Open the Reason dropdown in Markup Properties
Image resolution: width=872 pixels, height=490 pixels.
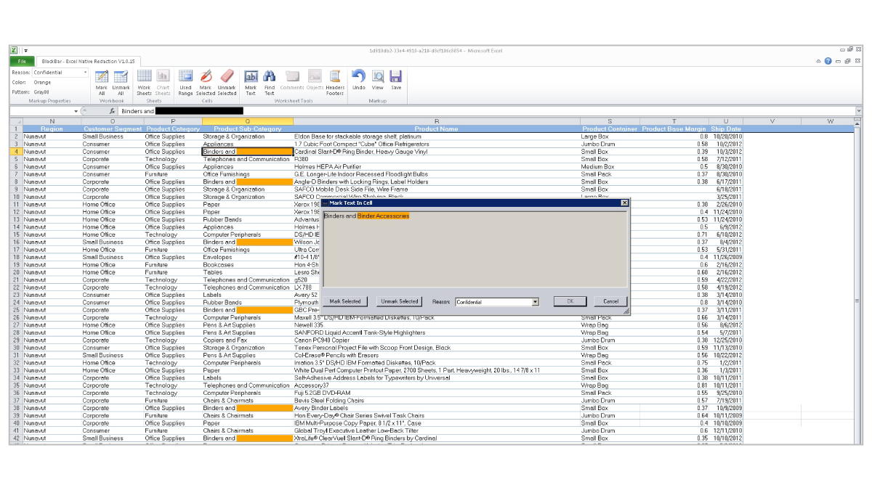click(86, 73)
